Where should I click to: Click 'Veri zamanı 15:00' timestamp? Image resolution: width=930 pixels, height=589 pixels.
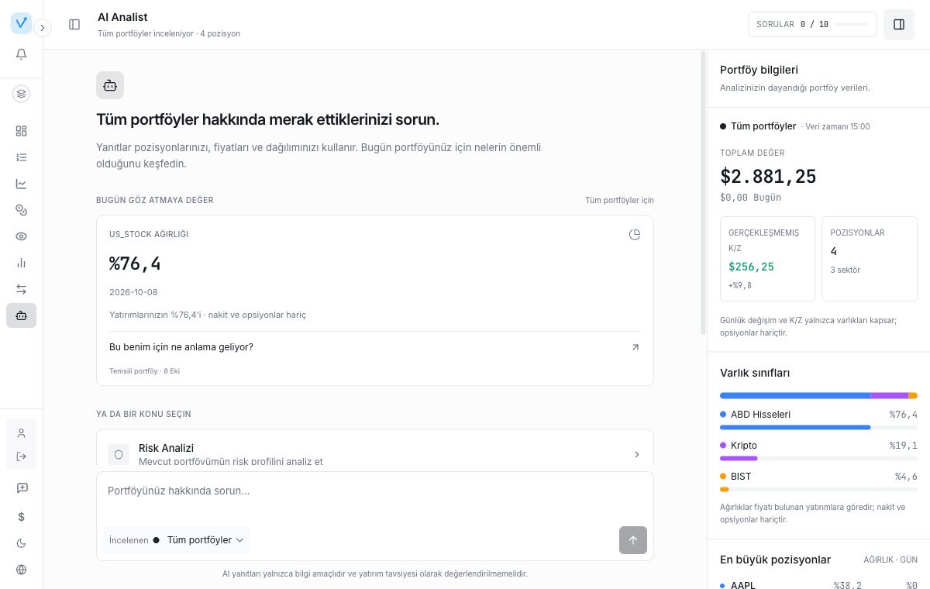(x=839, y=126)
